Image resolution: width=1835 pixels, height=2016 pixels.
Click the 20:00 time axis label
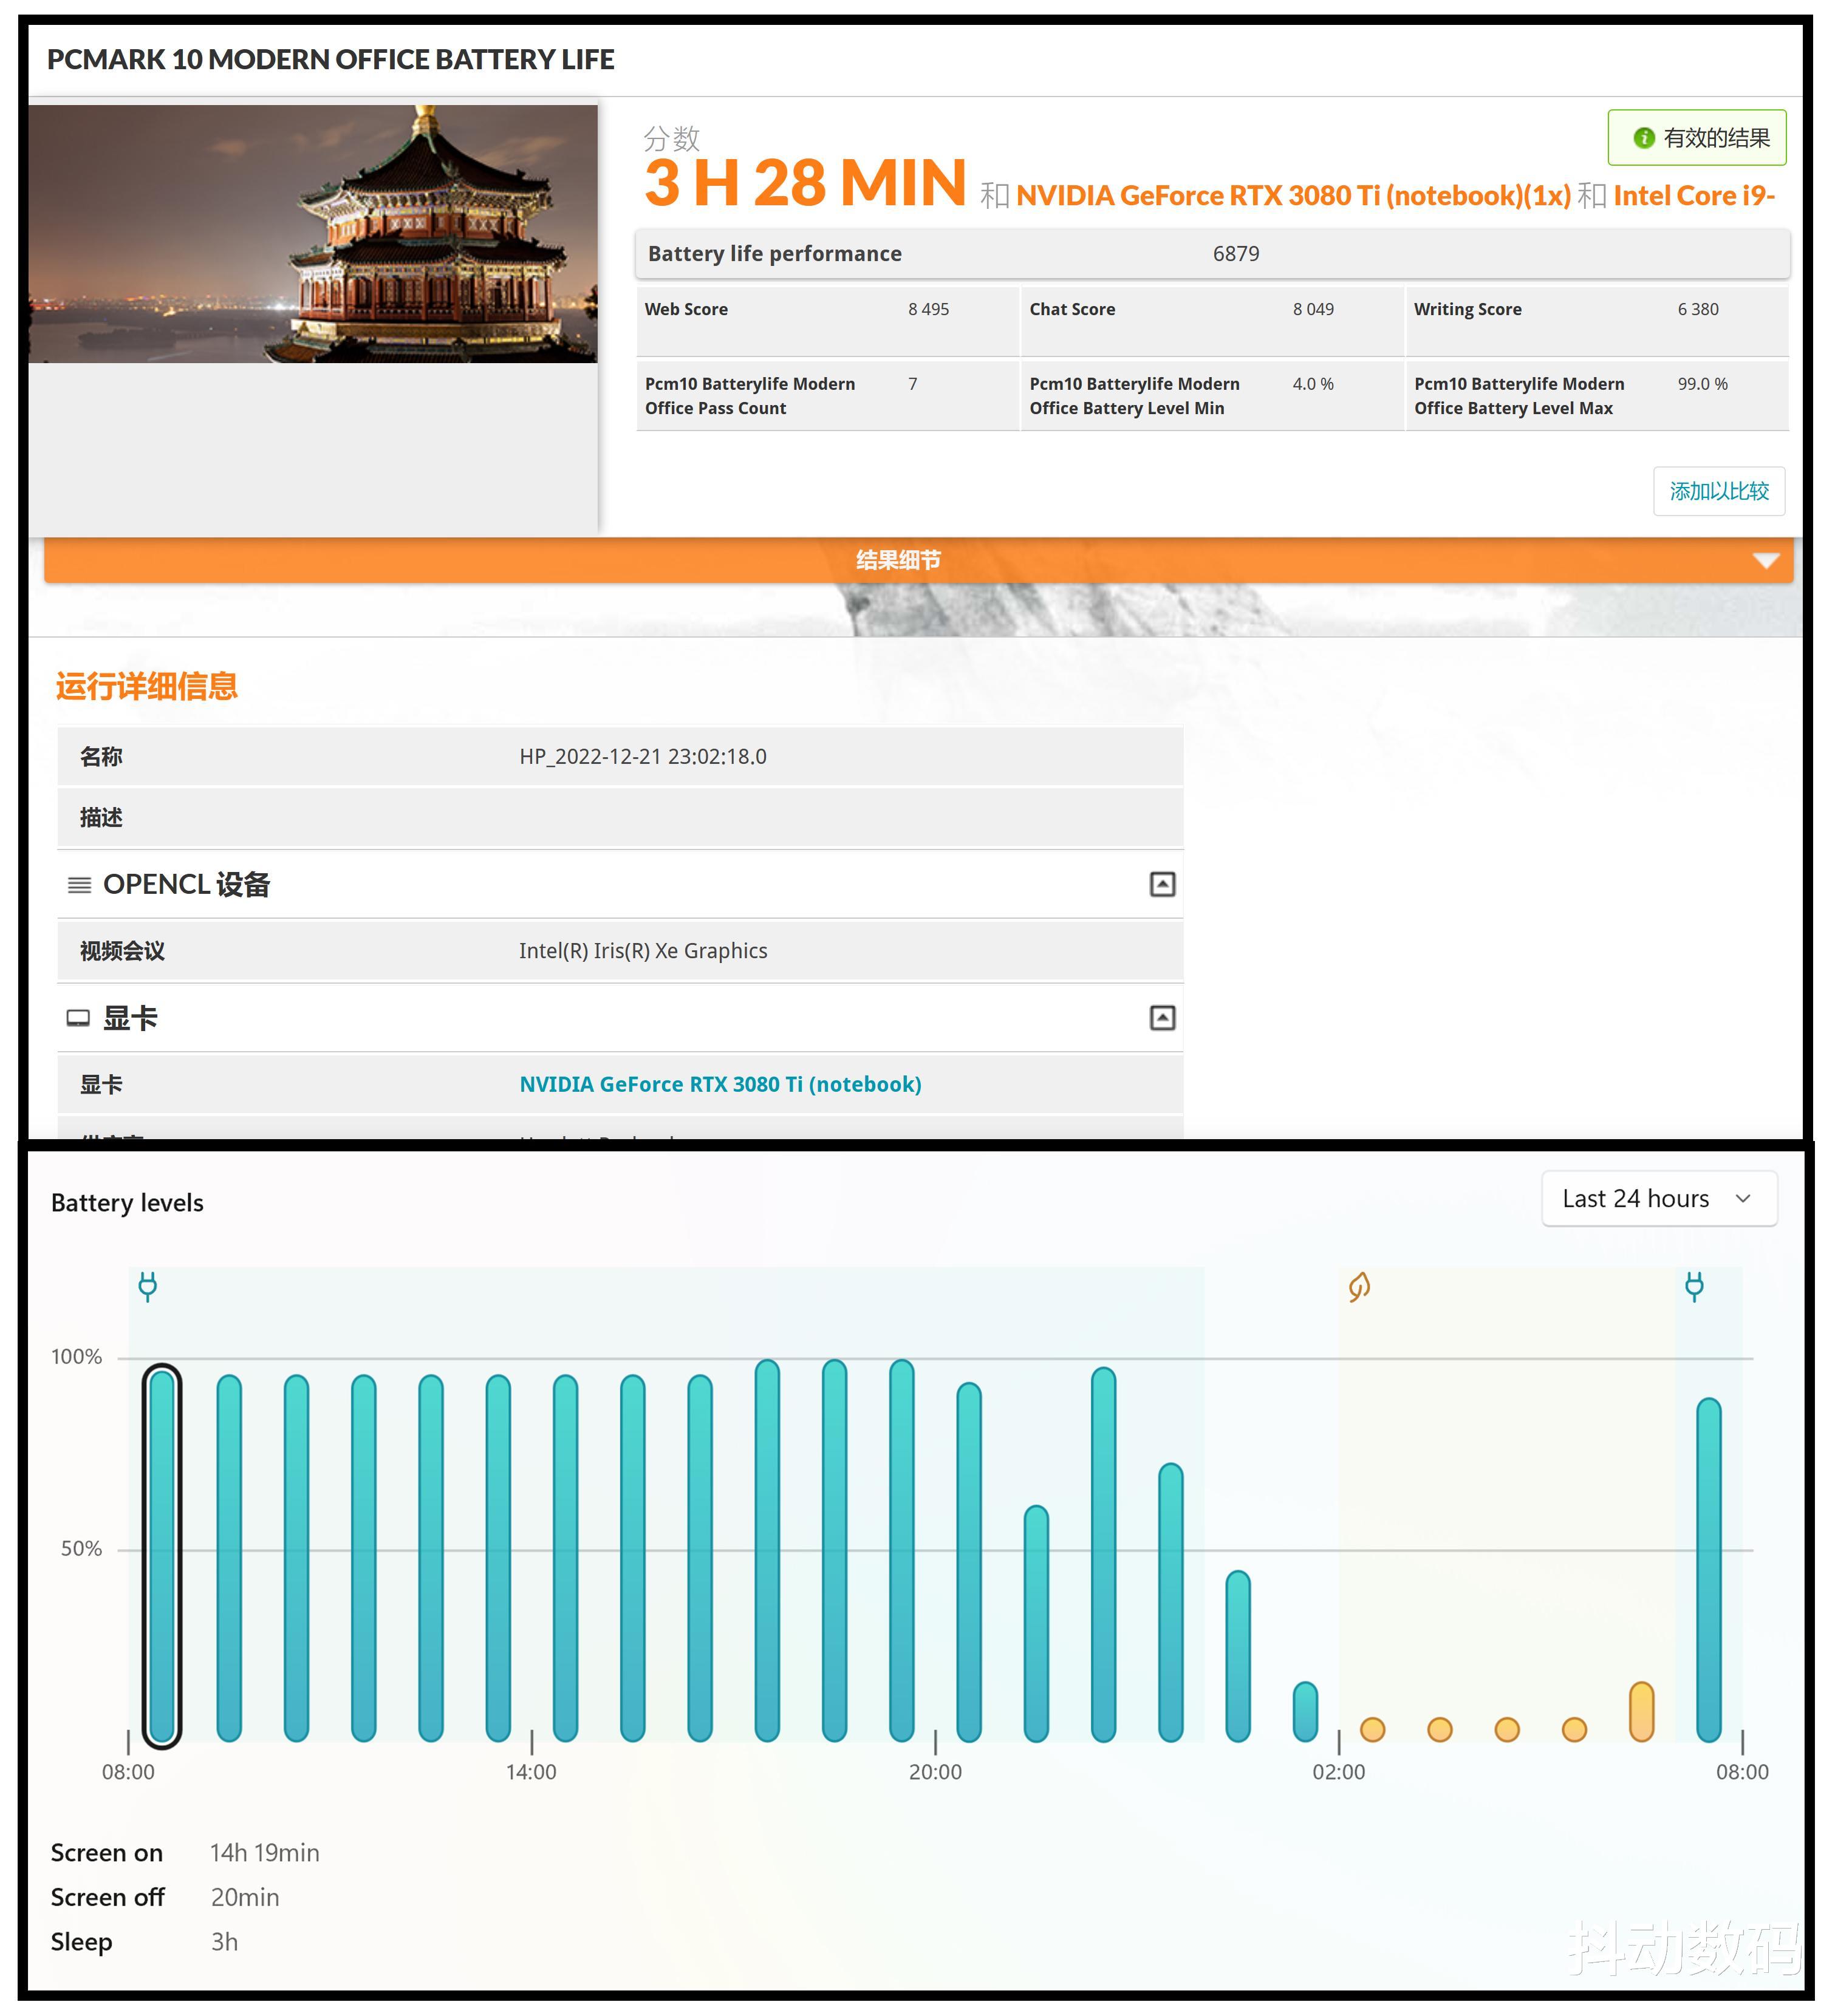(935, 1772)
